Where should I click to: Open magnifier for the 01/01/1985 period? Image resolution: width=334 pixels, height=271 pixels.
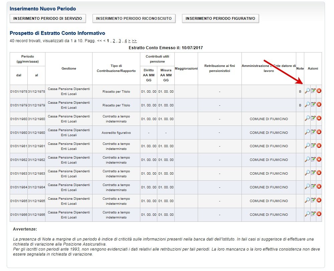[307, 200]
